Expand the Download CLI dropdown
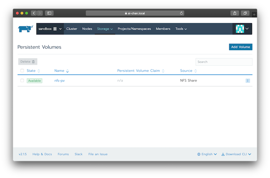Screen dimensions: 270x178 point(236,154)
